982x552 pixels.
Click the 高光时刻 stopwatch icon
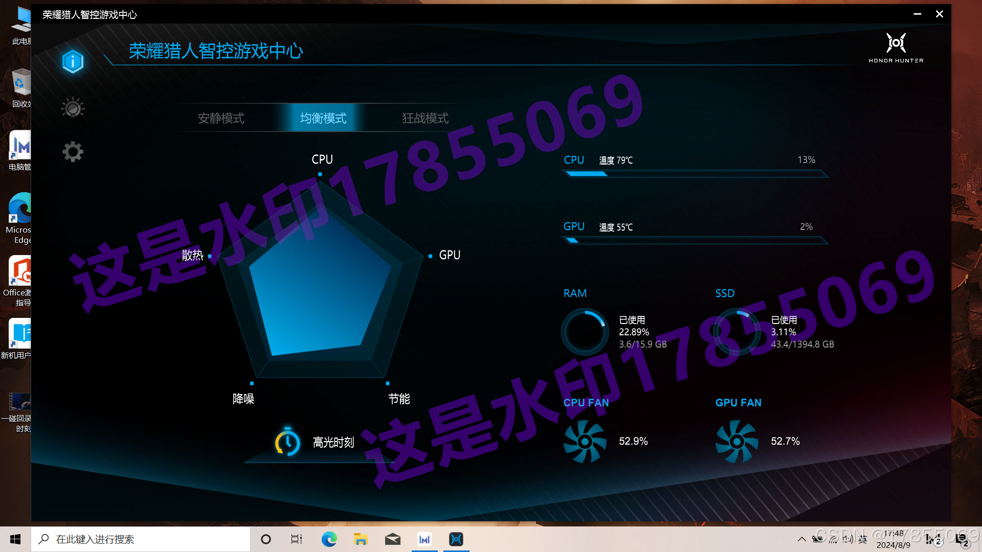click(287, 442)
